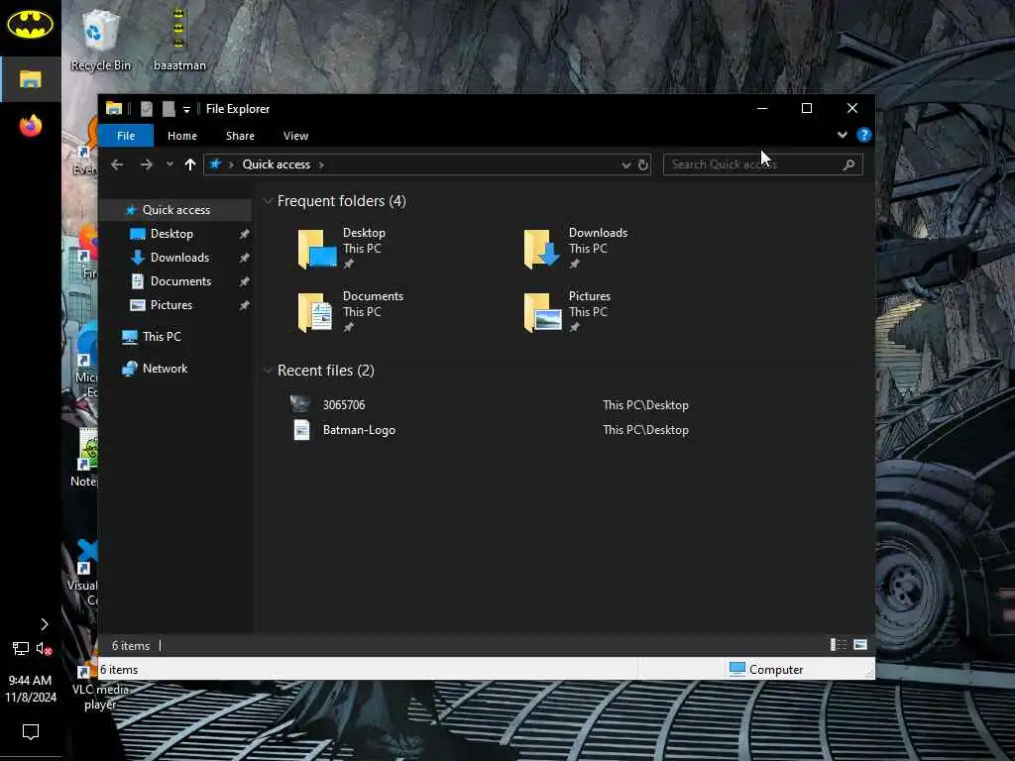
Task: Click the muted volume tray icon
Action: pyautogui.click(x=44, y=648)
